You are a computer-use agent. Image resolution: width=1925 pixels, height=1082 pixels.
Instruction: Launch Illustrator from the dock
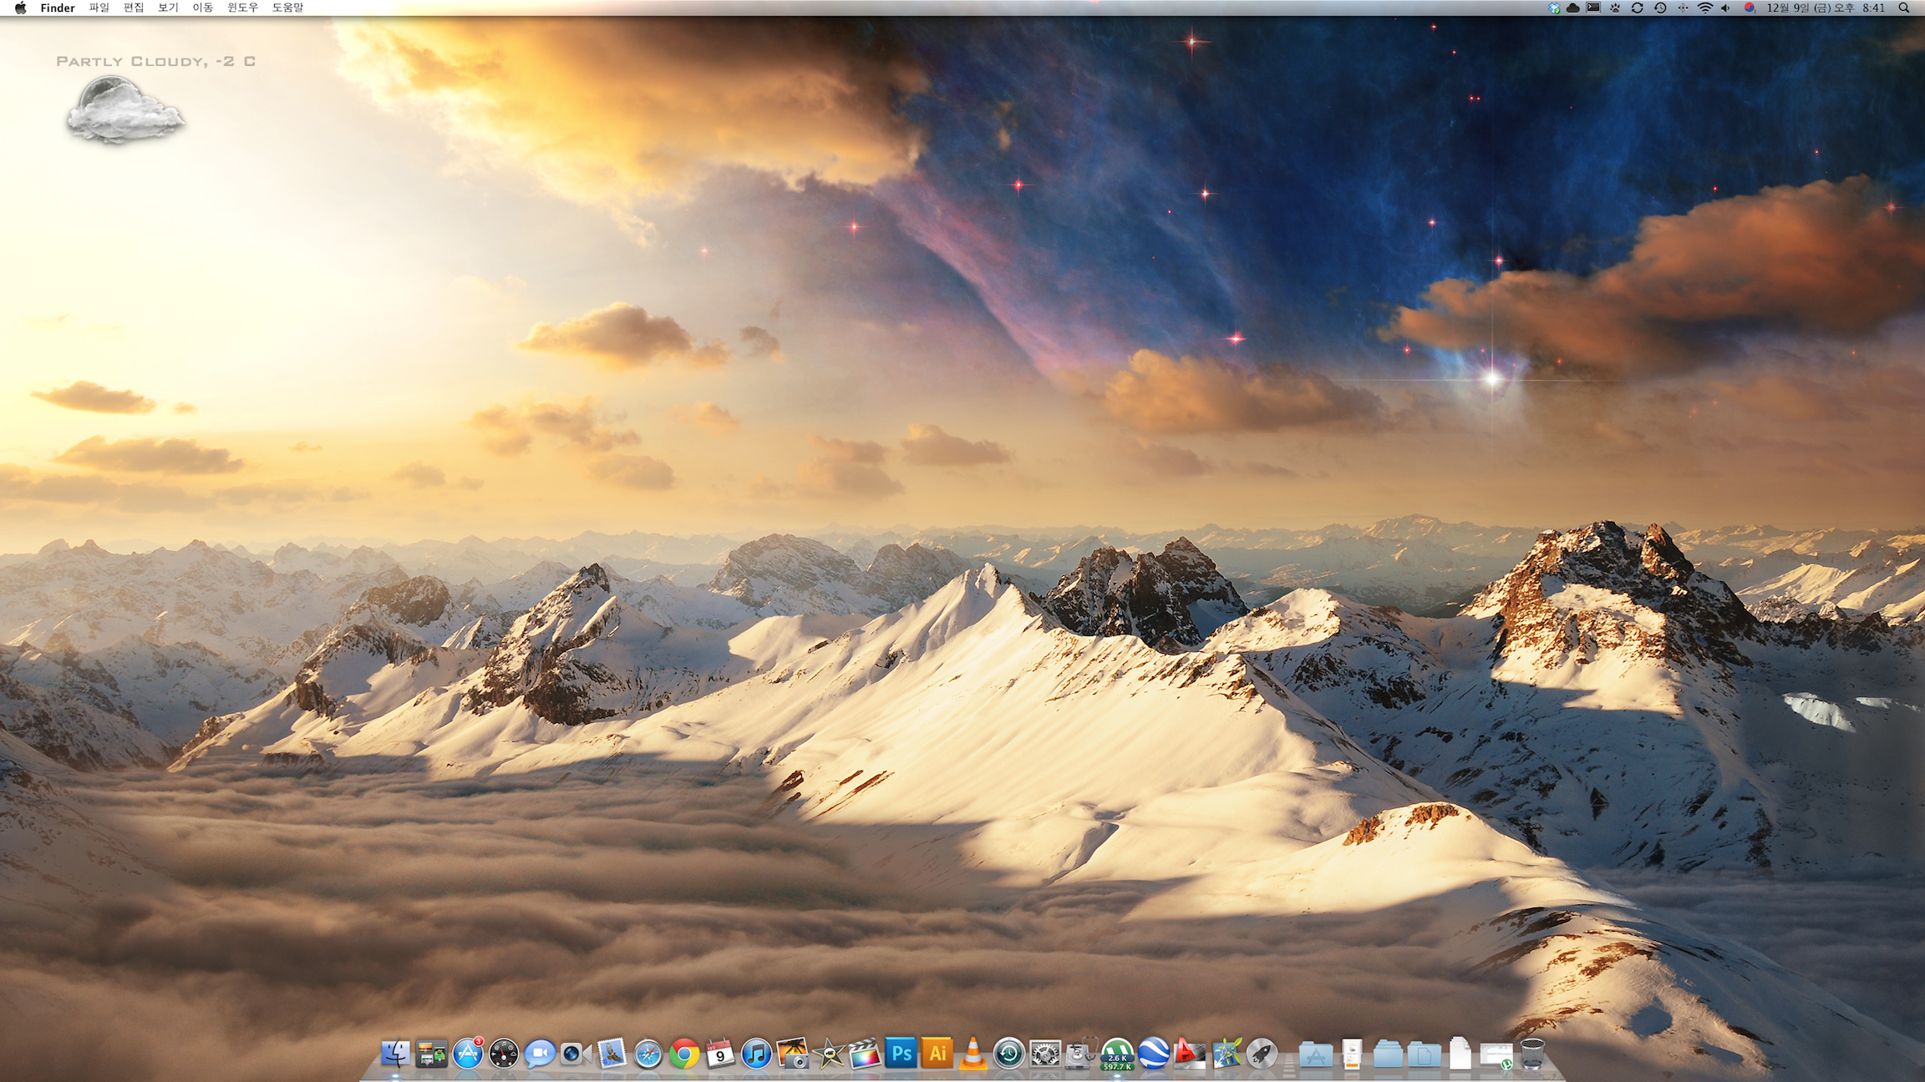tap(937, 1054)
